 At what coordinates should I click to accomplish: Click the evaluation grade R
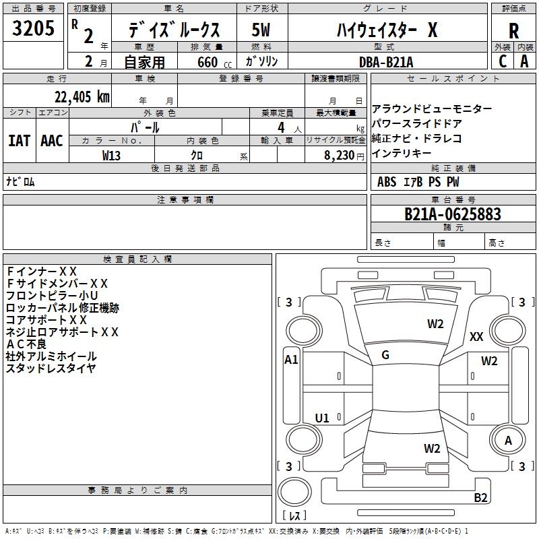coord(513,30)
